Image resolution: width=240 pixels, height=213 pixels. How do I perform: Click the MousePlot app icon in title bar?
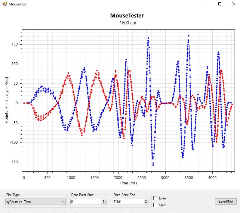click(5, 4)
